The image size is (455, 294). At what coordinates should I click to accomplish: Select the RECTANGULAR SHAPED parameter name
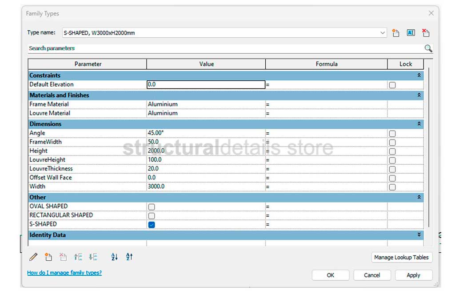(61, 215)
